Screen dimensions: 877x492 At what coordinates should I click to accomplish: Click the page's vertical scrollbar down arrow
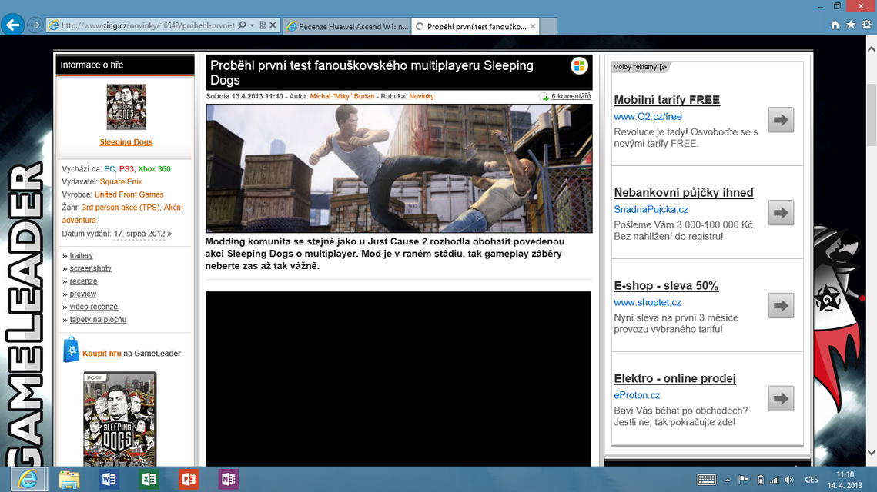872,453
